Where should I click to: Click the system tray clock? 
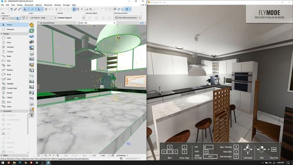click(280, 163)
